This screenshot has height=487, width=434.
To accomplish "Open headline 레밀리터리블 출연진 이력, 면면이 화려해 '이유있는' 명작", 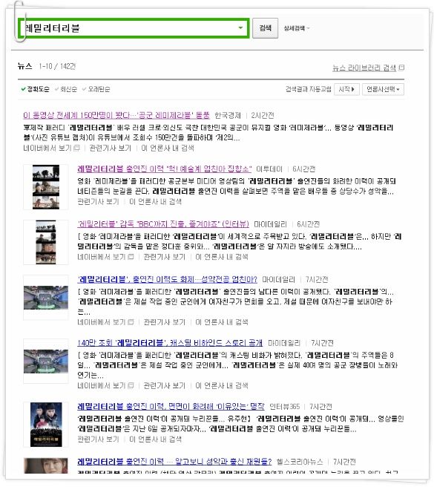I will [x=171, y=407].
